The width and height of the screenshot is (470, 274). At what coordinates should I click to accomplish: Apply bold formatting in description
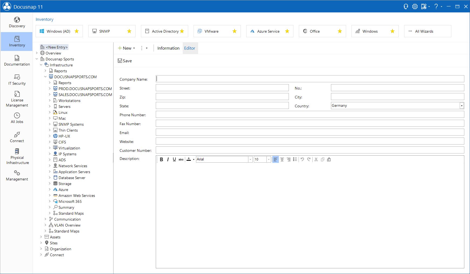tap(161, 159)
